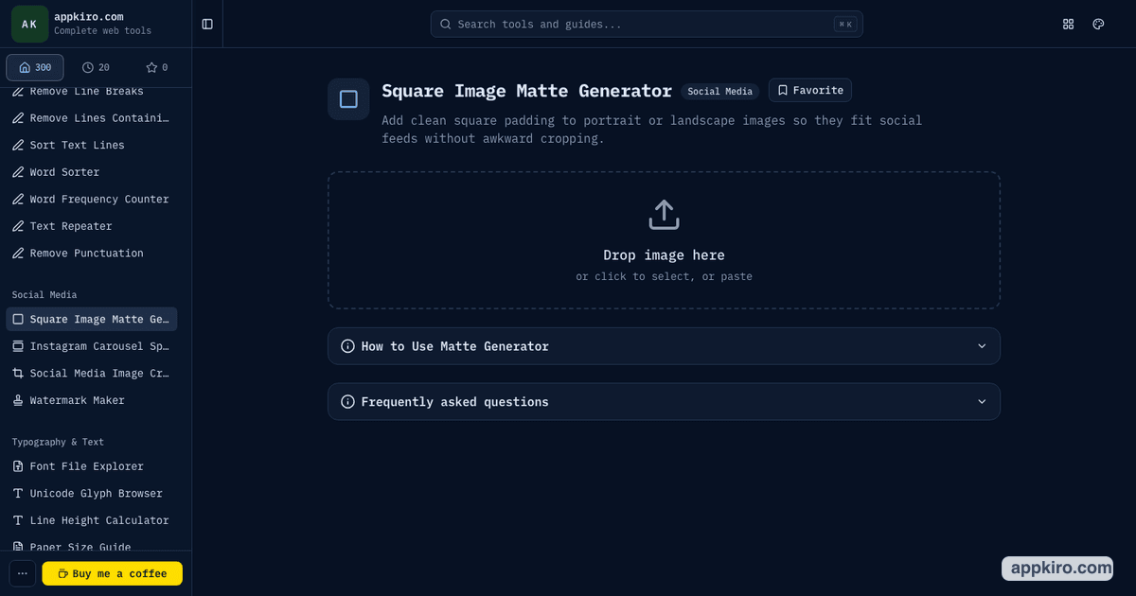Expand How to Use Matte Generator chevron
The width and height of the screenshot is (1136, 596).
pos(982,346)
